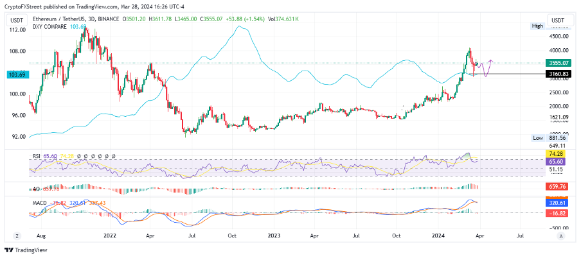
Task: Click the yellow 74.28 RSI value tag
Action: (556, 155)
